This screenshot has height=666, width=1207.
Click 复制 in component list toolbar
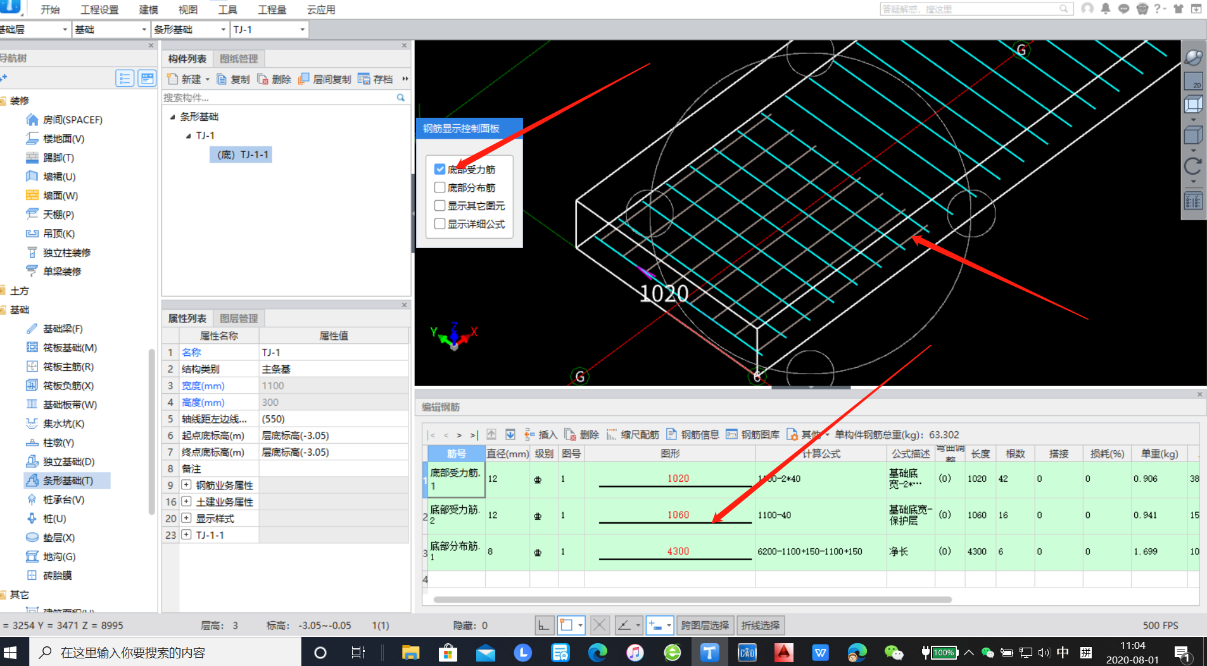click(x=233, y=79)
